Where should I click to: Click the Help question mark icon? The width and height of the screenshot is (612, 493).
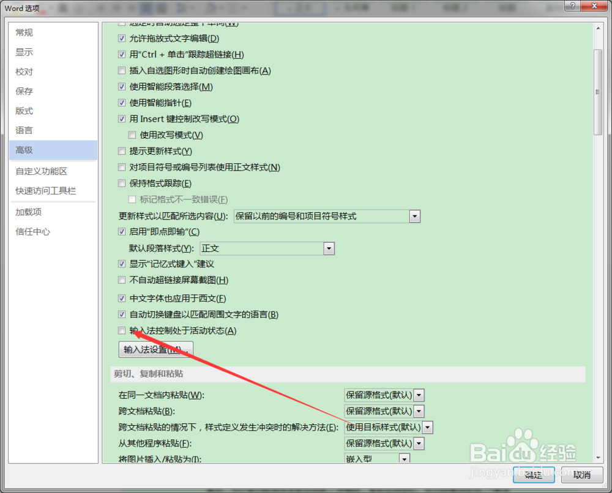pyautogui.click(x=574, y=6)
